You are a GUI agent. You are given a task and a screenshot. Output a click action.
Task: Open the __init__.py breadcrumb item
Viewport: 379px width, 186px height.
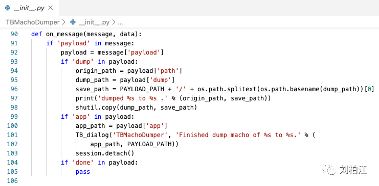tap(94, 22)
